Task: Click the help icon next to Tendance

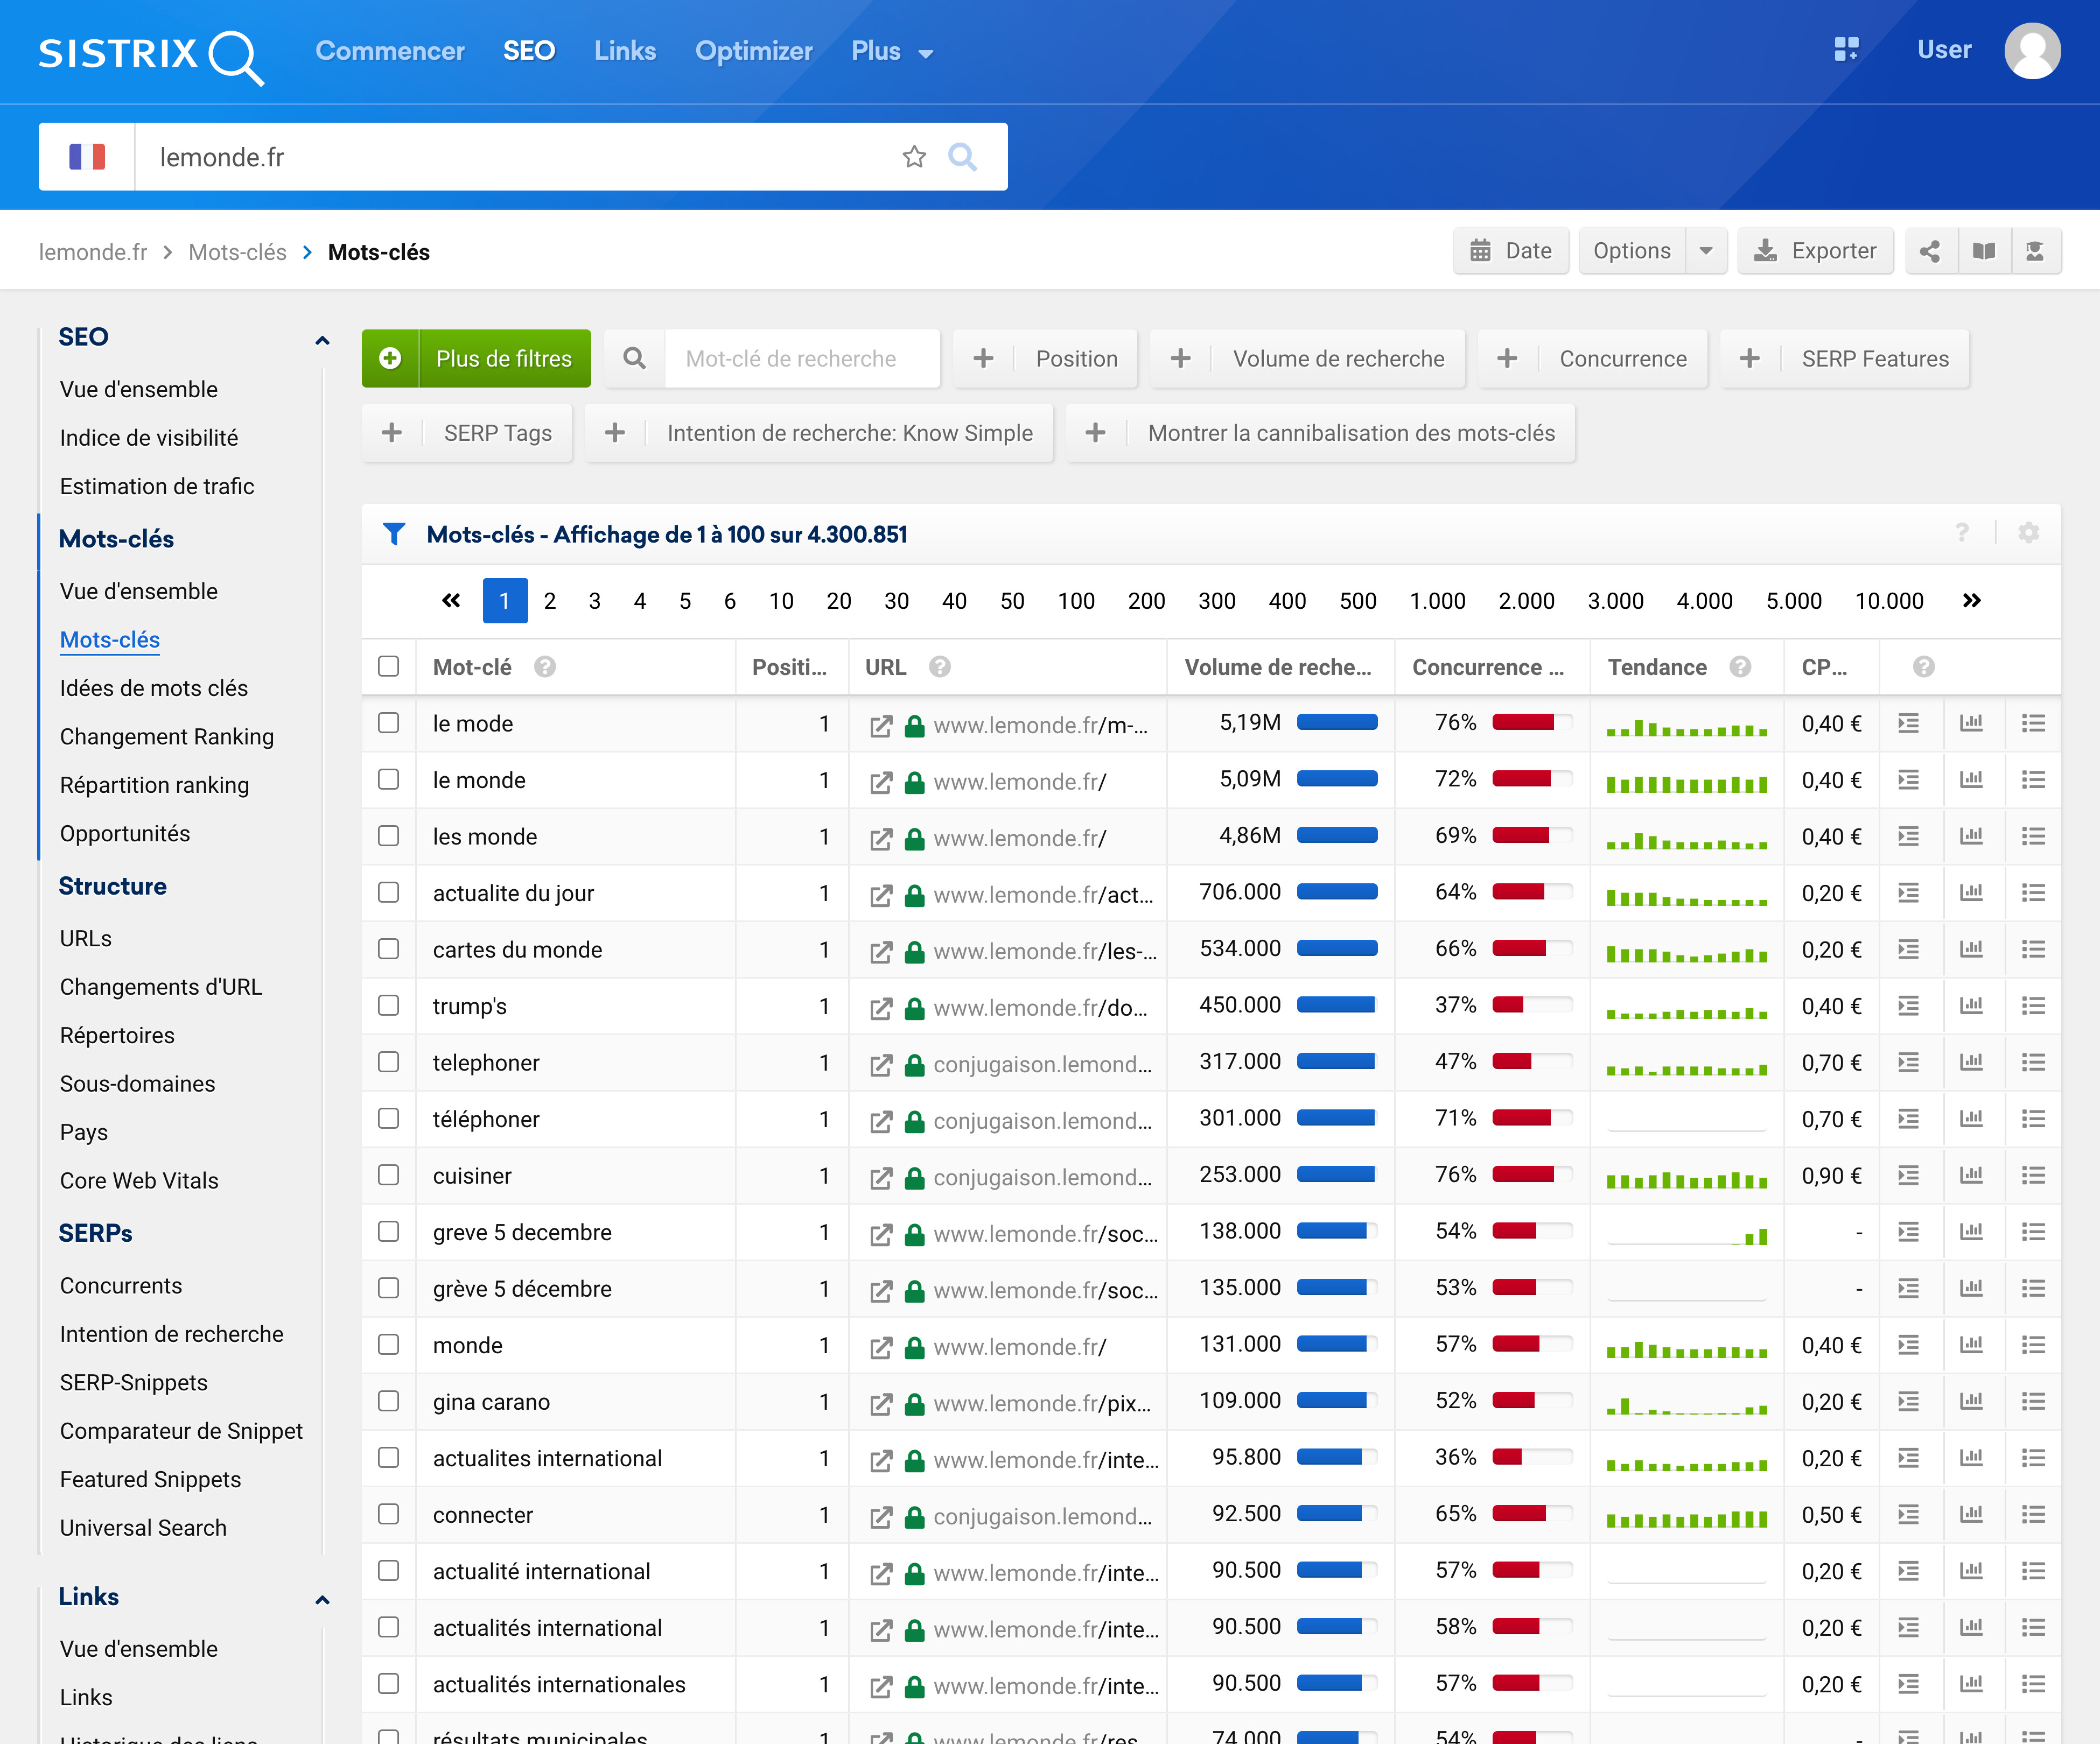Action: pyautogui.click(x=1740, y=666)
